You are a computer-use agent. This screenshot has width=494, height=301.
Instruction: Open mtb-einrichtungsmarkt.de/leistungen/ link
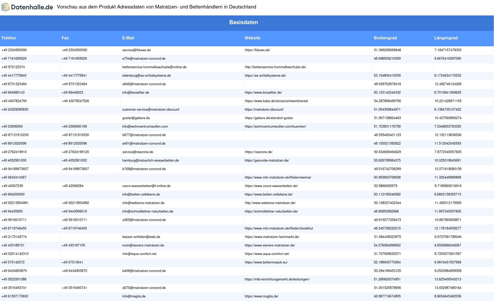coord(277,279)
